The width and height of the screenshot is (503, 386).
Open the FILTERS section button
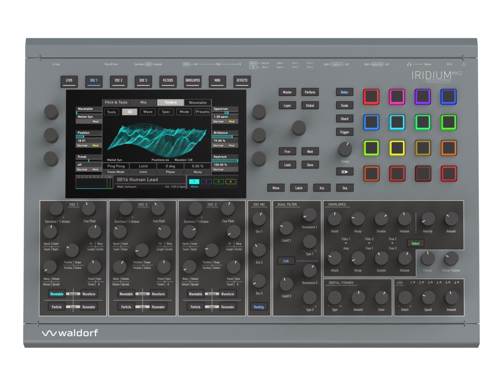(x=168, y=81)
